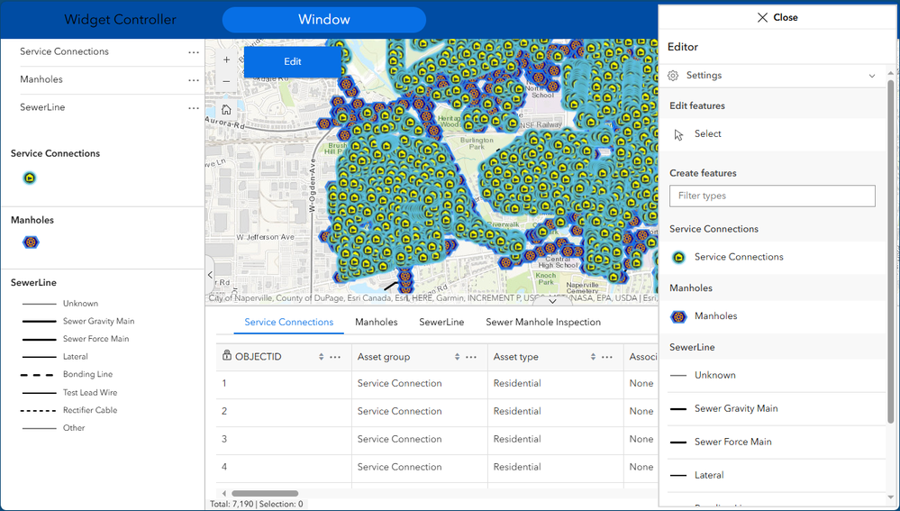Click the Edit button on map

click(x=293, y=61)
